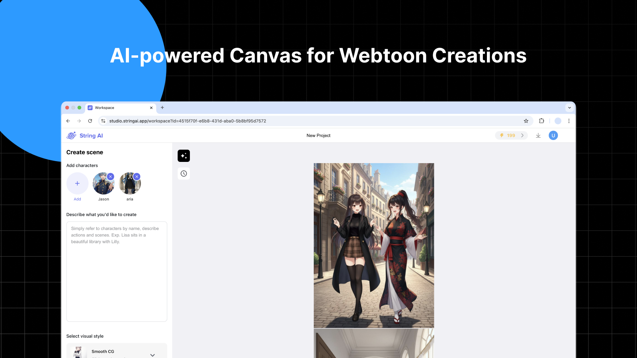This screenshot has height=358, width=637.
Task: Click the download icon in header
Action: point(538,136)
